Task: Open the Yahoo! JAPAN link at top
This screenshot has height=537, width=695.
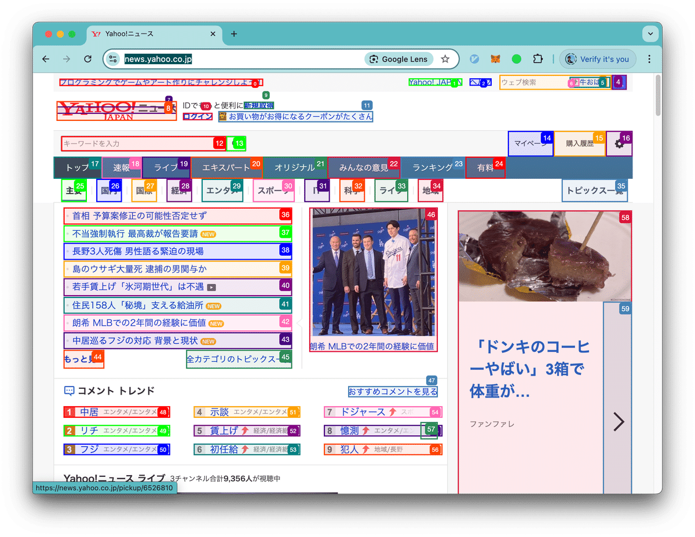Action: [436, 82]
